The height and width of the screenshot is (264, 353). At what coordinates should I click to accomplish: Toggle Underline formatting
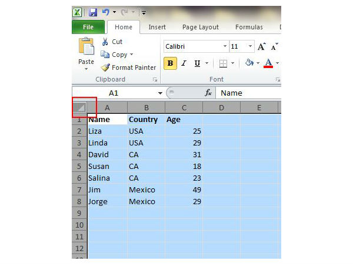[x=197, y=63]
